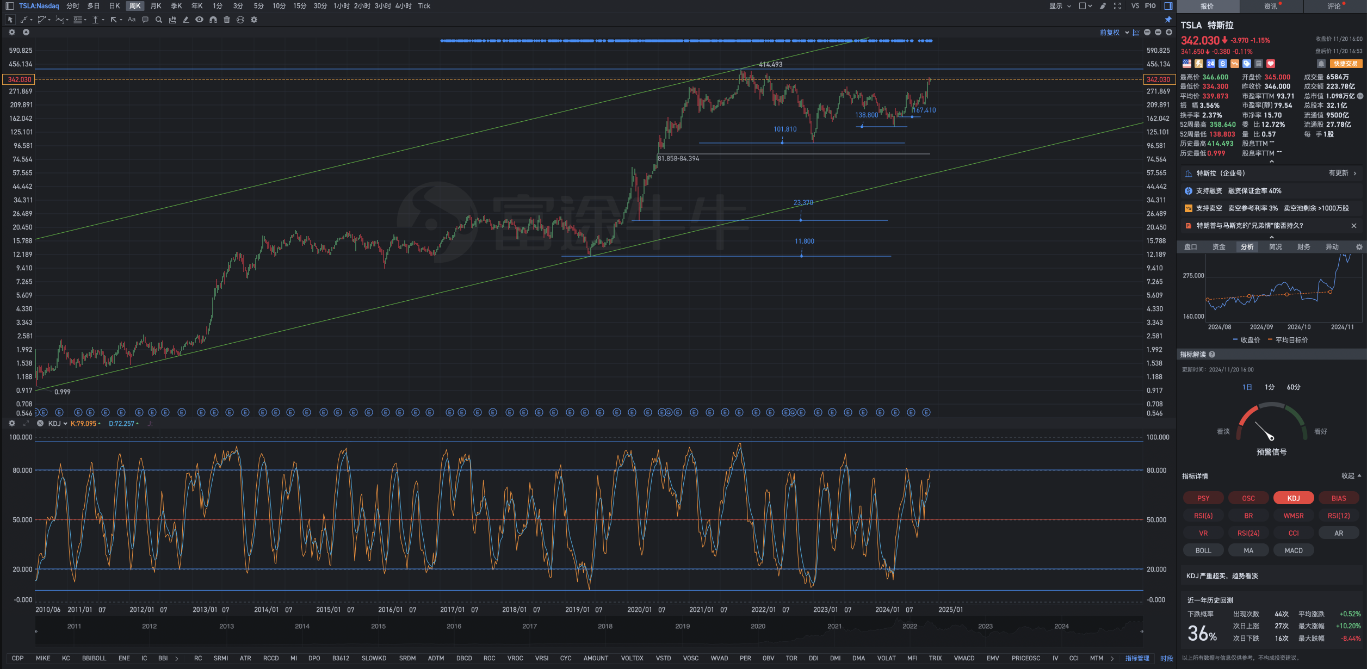Add a comment bubble annotation
Viewport: 1367px width, 669px height.
click(x=145, y=20)
